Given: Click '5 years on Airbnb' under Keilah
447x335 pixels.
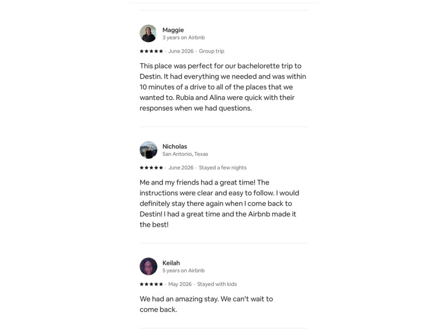Looking at the screenshot, I should 184,271.
